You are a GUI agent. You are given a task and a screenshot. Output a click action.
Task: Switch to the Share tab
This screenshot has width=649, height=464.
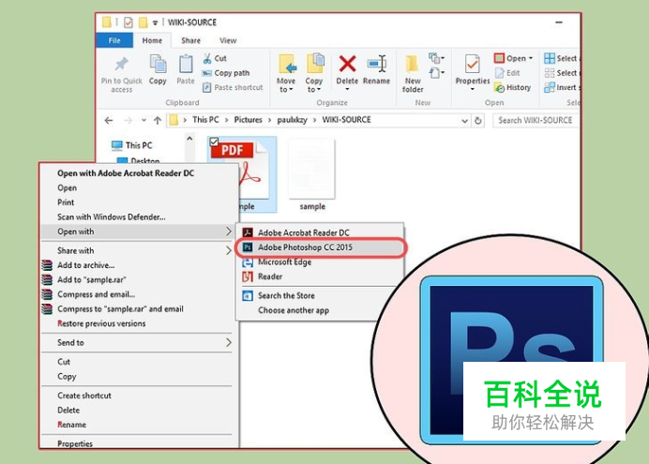[190, 40]
